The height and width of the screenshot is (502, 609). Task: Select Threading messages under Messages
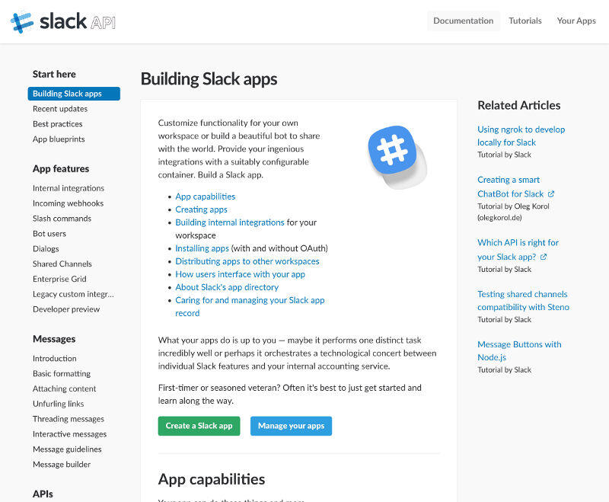68,419
